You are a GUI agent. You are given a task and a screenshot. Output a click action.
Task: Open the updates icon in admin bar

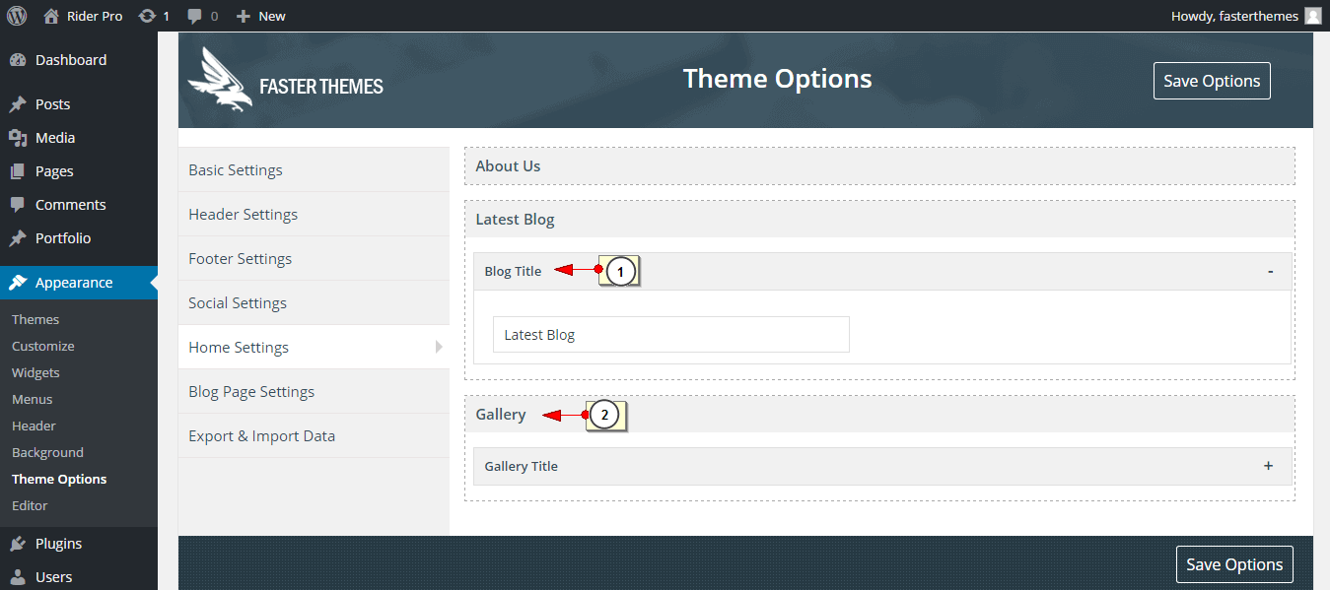[147, 16]
